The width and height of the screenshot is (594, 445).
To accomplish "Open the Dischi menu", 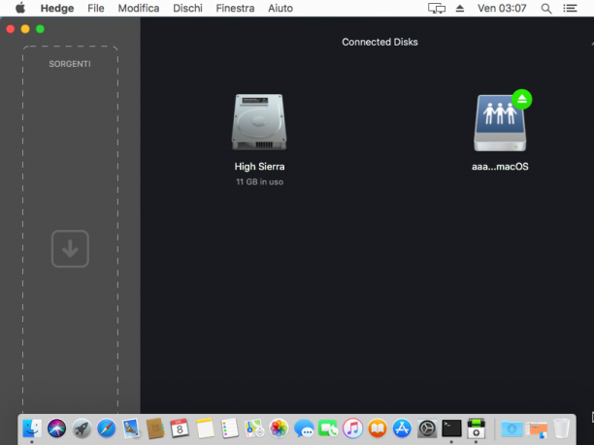I will click(x=187, y=8).
